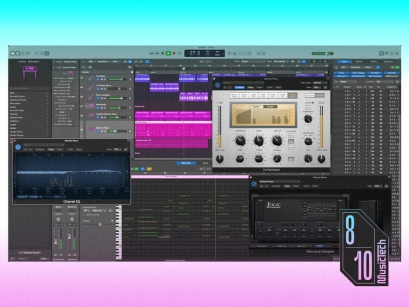Toggle the Bass Amp Designer power button
Screen dimensions: 409x307
254,184
